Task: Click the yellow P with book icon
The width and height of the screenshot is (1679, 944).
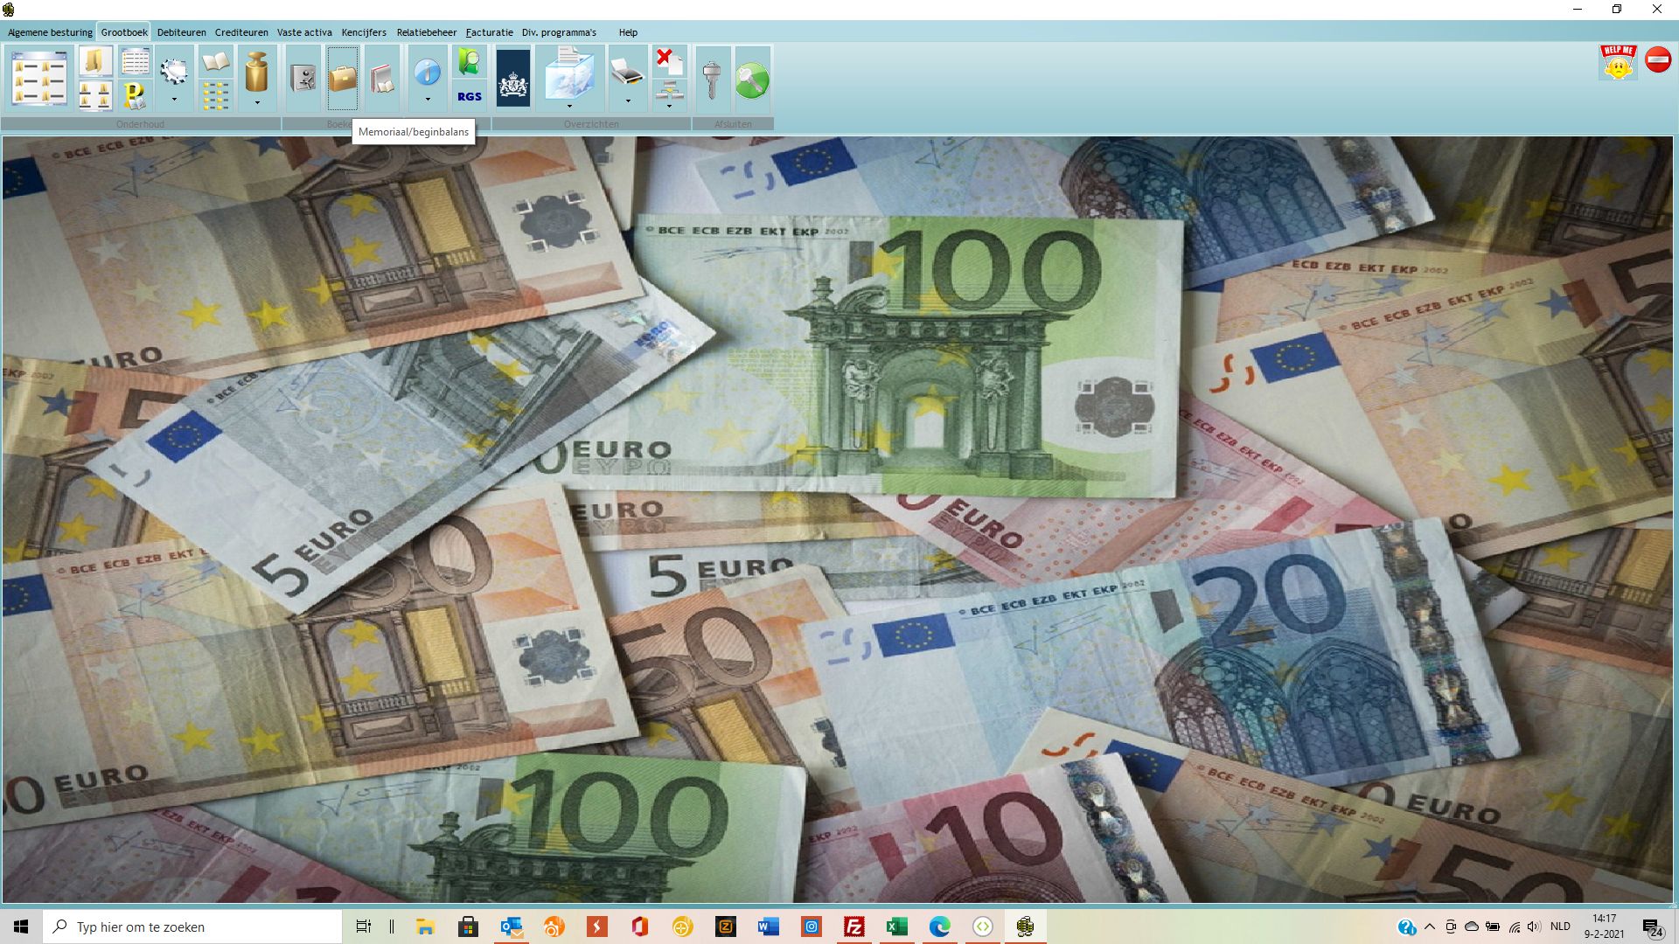Action: (x=135, y=95)
